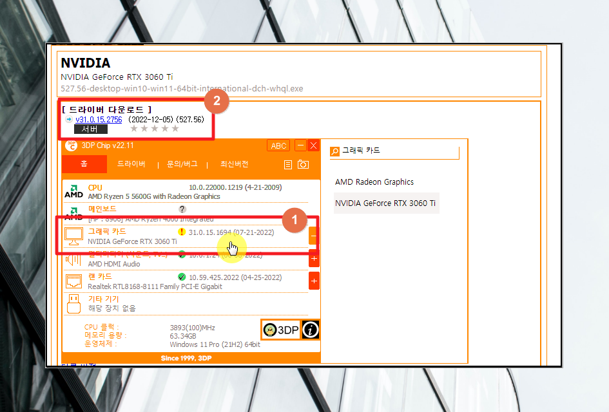Click the ABC language button
The image size is (609, 412).
pos(278,146)
